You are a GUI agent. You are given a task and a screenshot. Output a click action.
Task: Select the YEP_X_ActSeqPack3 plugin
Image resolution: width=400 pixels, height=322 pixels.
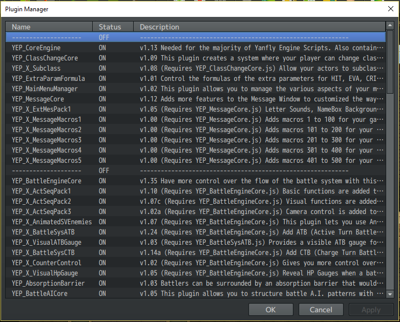click(196, 211)
